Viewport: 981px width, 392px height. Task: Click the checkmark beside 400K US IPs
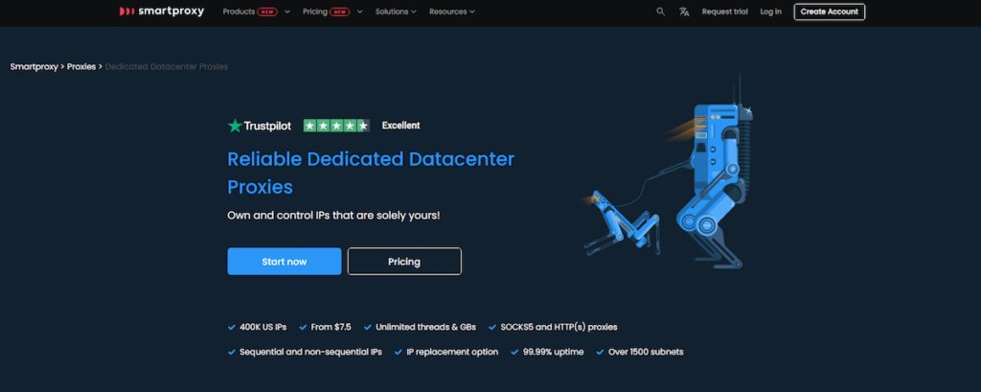point(232,327)
